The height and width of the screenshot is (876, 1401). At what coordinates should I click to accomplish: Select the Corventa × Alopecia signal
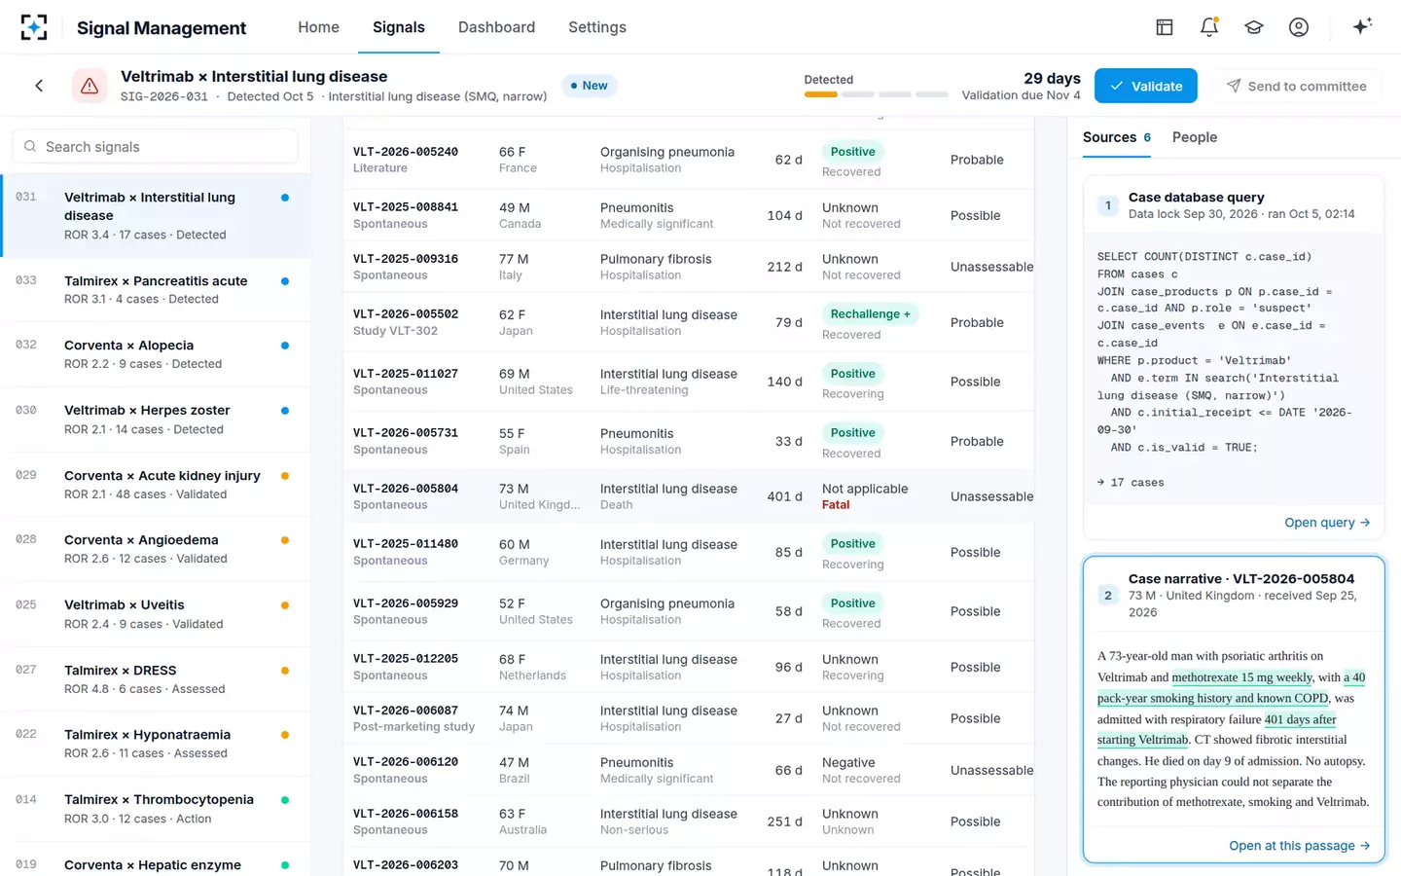[156, 354]
